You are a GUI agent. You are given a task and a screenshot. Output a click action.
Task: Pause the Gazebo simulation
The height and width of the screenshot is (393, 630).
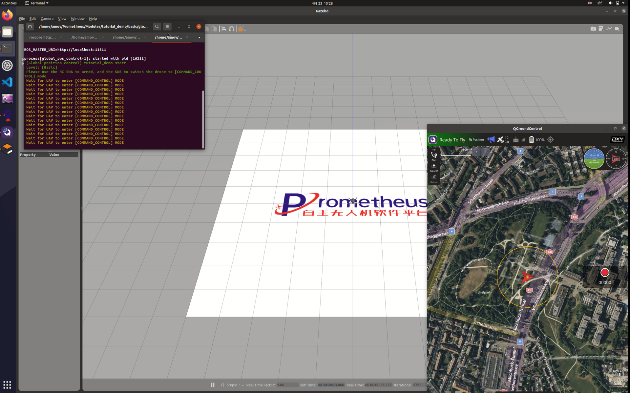(x=213, y=385)
